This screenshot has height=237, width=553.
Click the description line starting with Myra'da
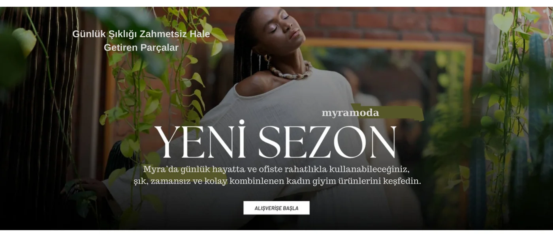(x=276, y=169)
